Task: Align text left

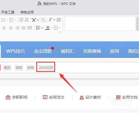Action: [4, 28]
